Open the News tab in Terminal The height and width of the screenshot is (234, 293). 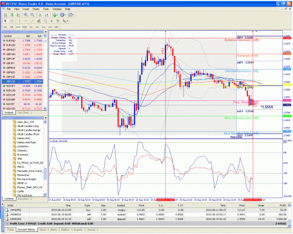tap(43, 230)
